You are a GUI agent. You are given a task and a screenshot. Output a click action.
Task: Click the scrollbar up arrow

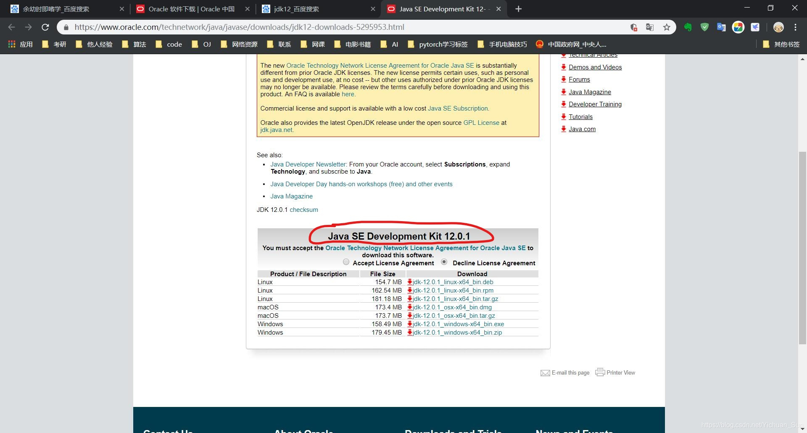point(802,59)
